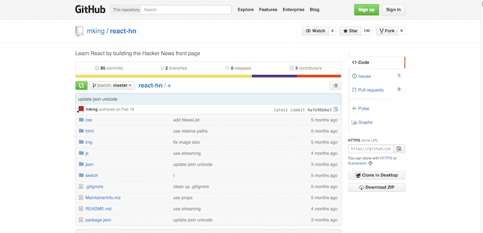This screenshot has height=233, width=483.
Task: Click the Fork button
Action: (x=387, y=31)
